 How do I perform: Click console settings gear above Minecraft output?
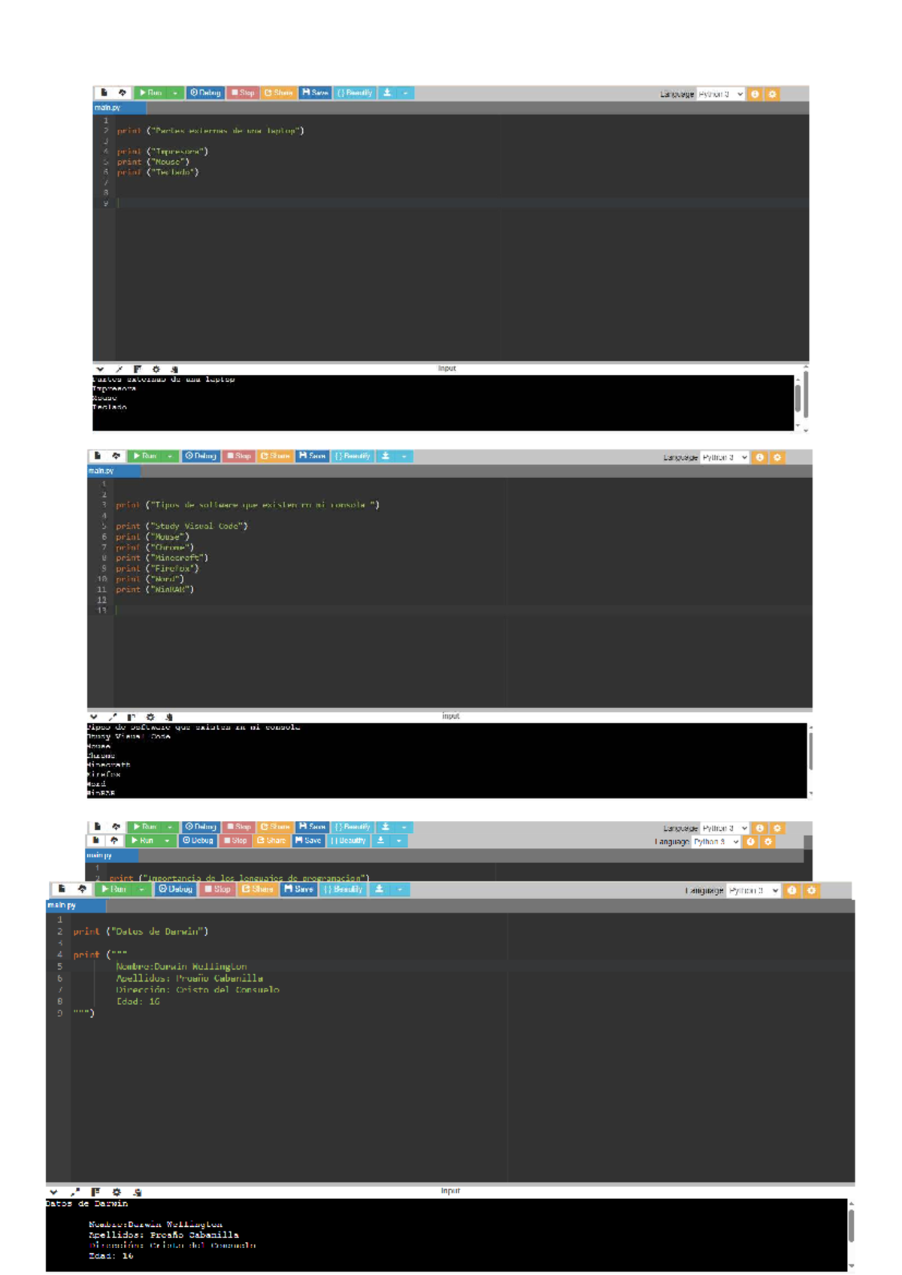tap(150, 717)
